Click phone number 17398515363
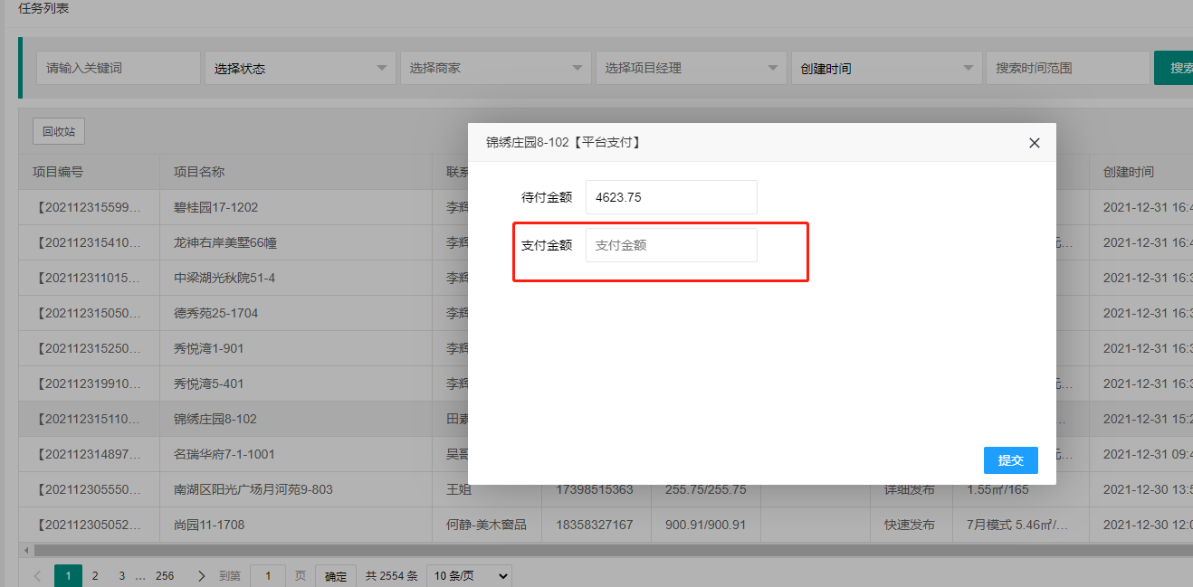This screenshot has width=1193, height=587. (595, 489)
